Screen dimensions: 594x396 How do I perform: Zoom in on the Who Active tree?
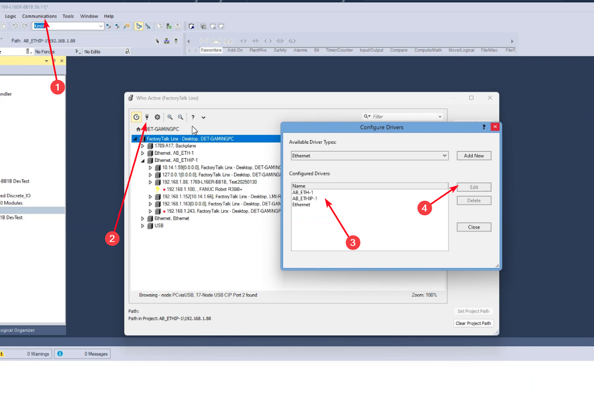click(170, 117)
